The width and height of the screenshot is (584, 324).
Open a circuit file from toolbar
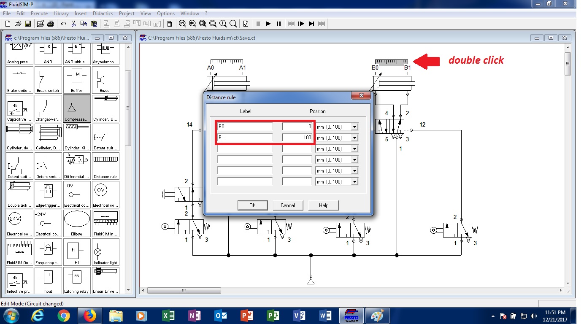coord(18,24)
